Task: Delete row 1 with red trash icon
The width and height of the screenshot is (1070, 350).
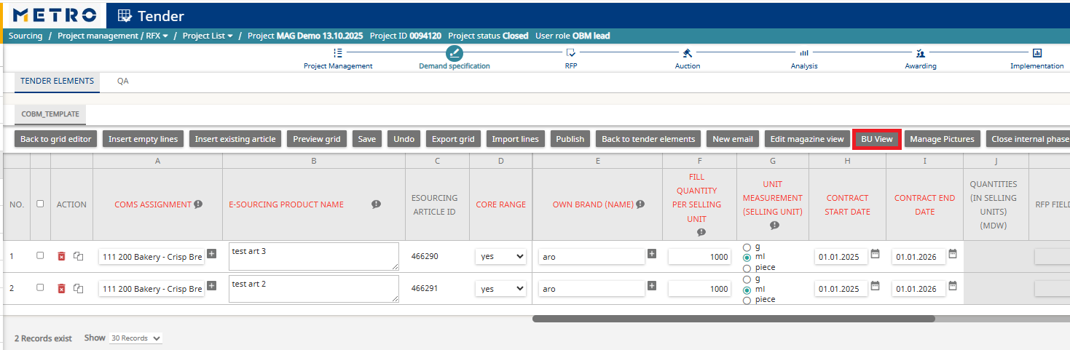Action: coord(61,256)
